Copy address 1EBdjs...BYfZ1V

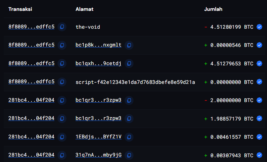[x=129, y=137]
